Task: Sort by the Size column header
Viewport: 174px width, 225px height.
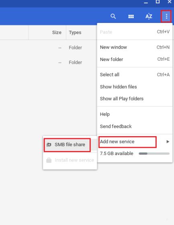Action: coord(57,33)
